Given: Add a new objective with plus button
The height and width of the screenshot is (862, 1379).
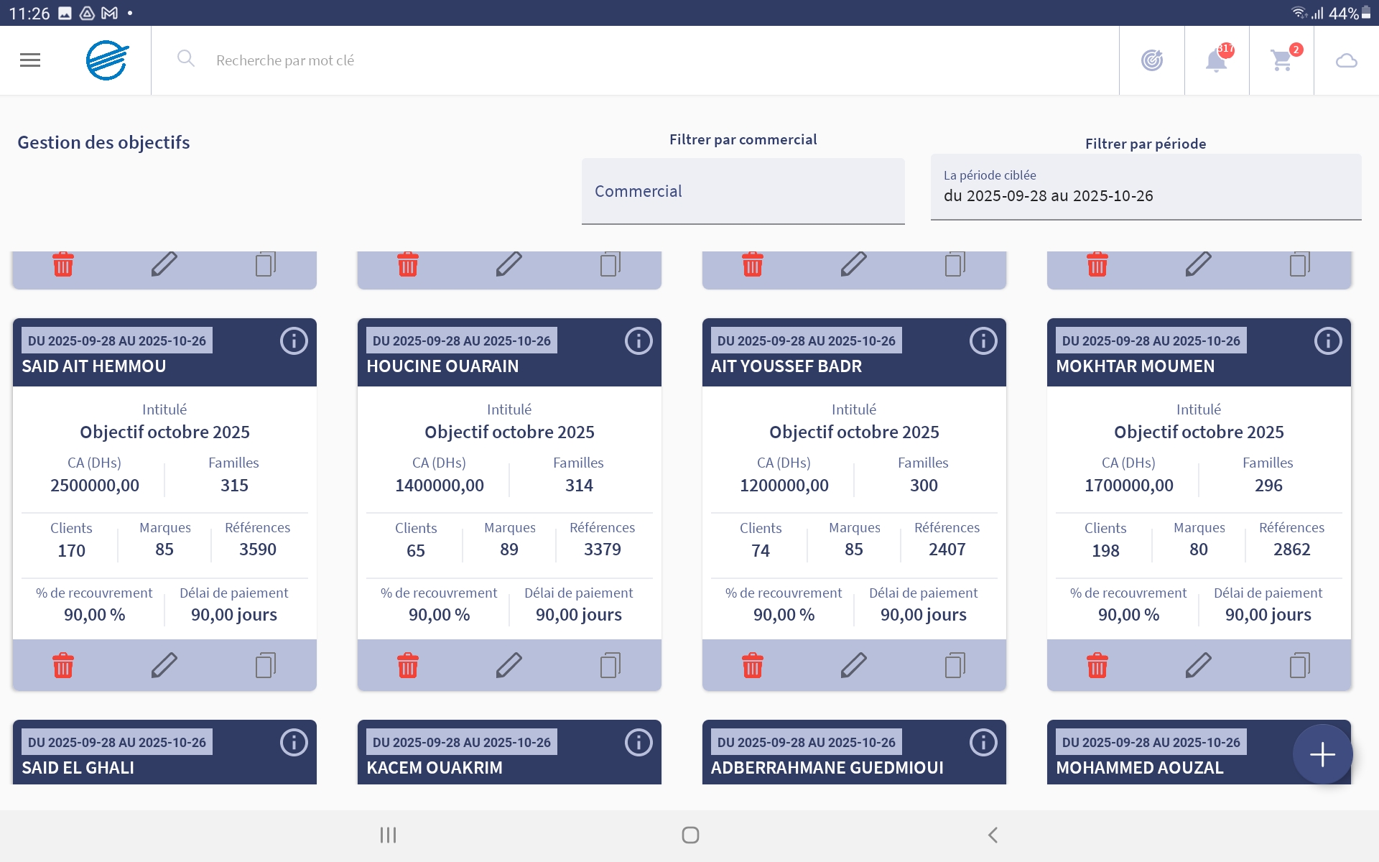Looking at the screenshot, I should (x=1322, y=754).
